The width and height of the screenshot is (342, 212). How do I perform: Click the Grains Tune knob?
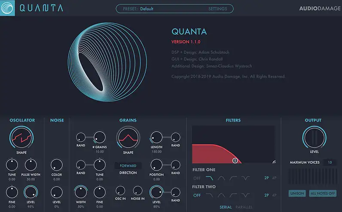click(99, 165)
